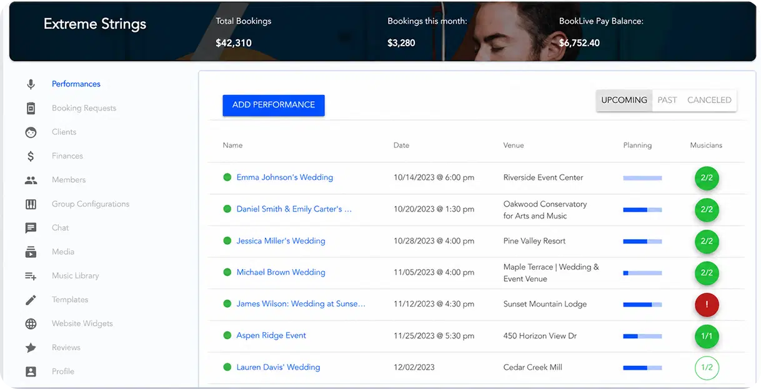The height and width of the screenshot is (389, 761).
Task: Open the Finances section
Action: tap(67, 156)
